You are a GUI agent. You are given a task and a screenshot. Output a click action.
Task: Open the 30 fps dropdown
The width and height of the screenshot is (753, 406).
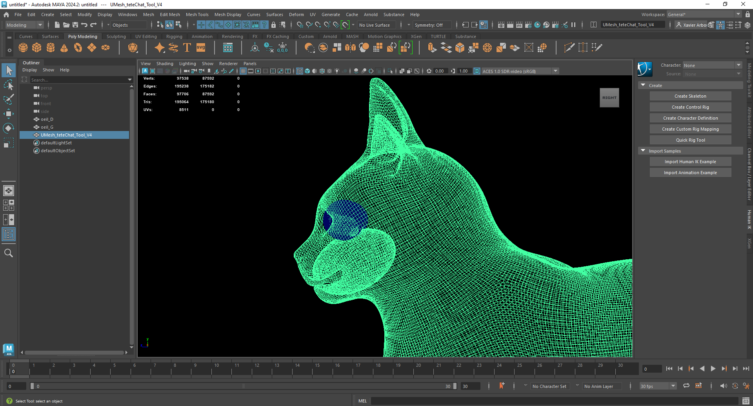tap(658, 386)
